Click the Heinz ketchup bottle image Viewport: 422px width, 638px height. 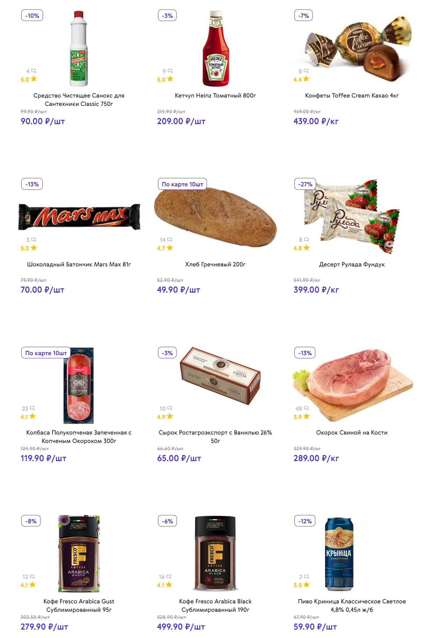[x=216, y=49]
